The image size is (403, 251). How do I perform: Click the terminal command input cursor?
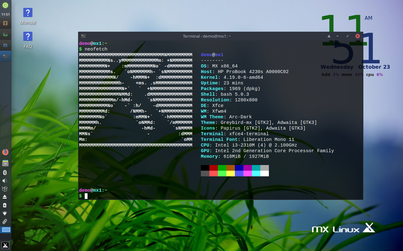(x=86, y=196)
